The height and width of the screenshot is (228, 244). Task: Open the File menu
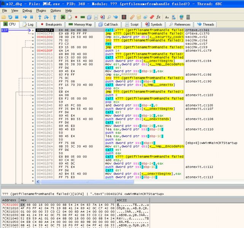(5, 11)
